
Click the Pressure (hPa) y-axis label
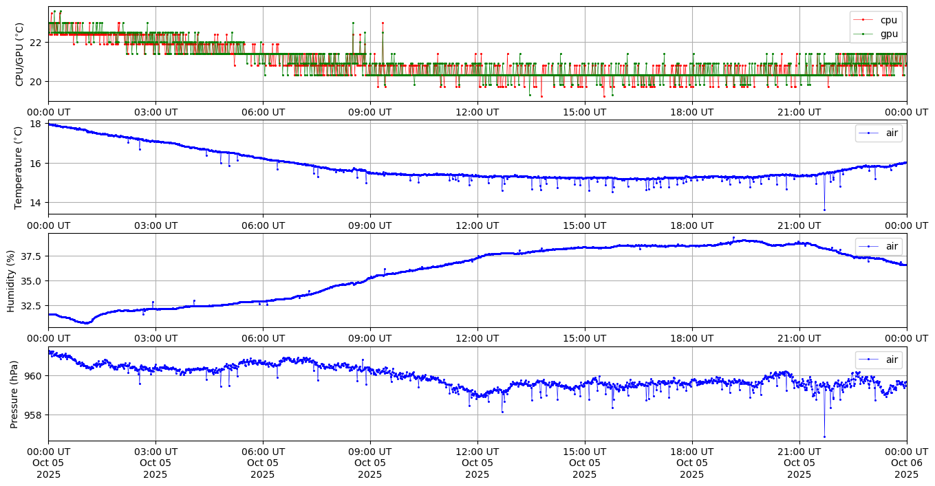14,393
